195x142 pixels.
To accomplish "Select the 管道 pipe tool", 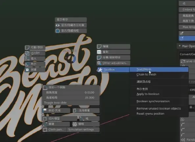I will (x=56, y=124).
